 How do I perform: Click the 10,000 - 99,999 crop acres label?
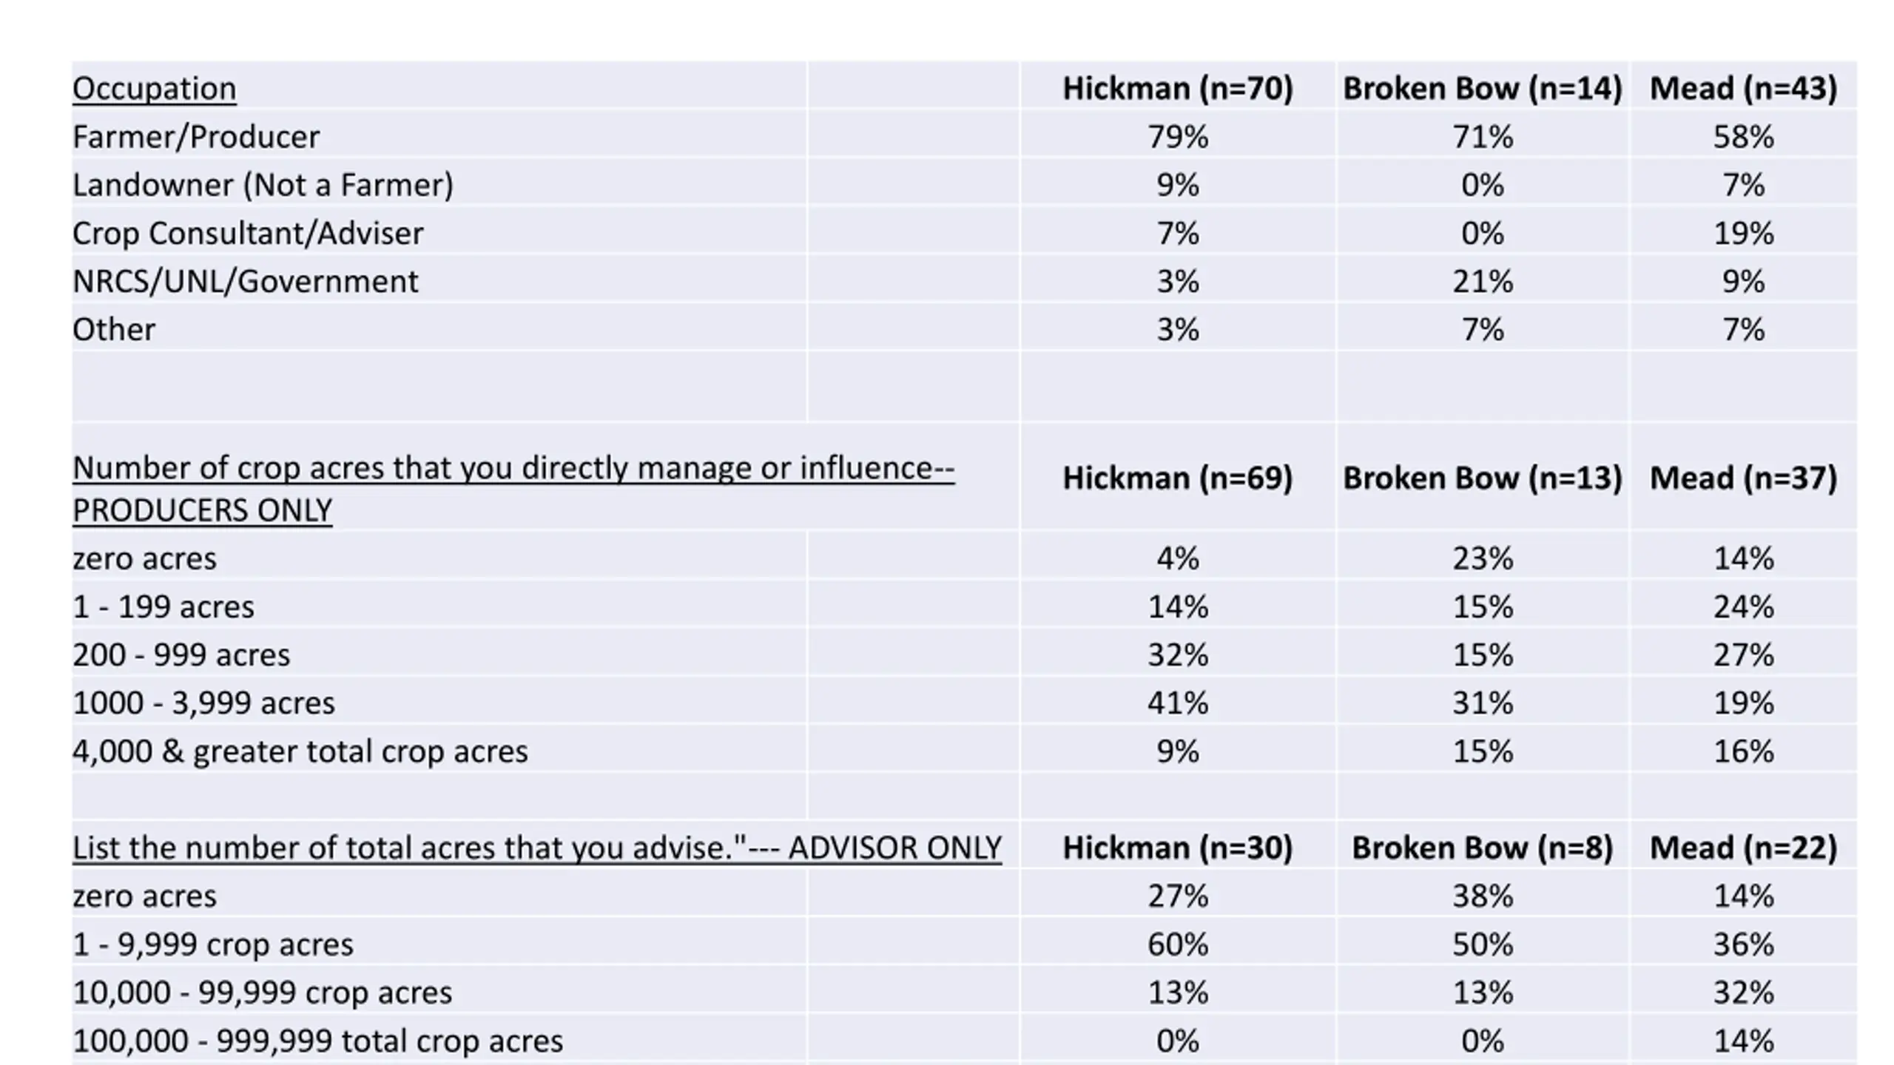click(262, 993)
